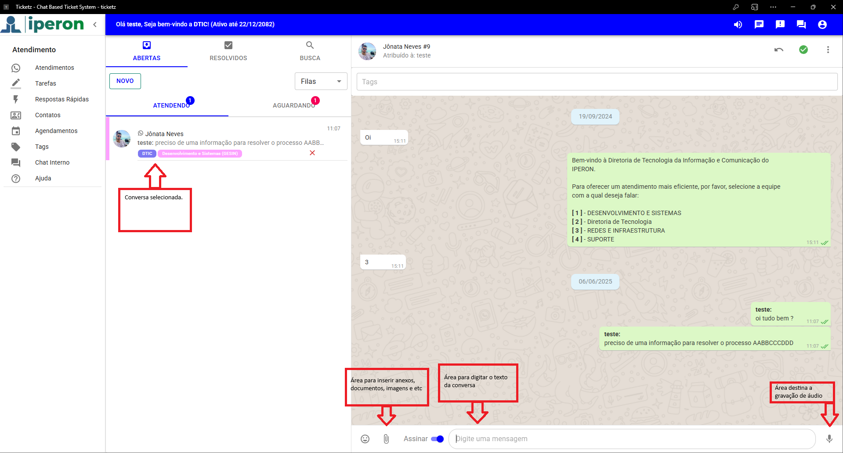Toggle the Assinar signature switch

437,439
